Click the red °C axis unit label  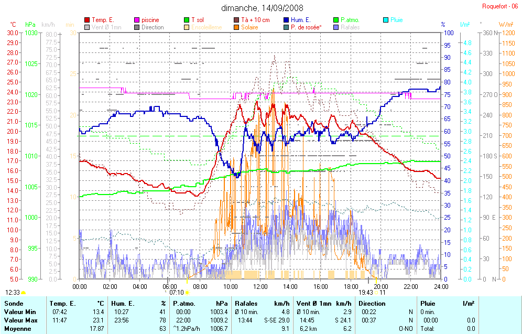[13, 25]
